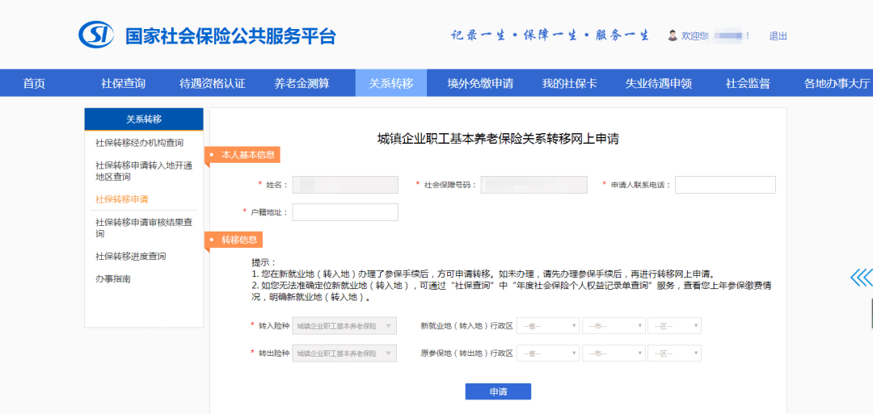Open the 社保查询 menu item
This screenshot has width=873, height=414.
point(123,83)
